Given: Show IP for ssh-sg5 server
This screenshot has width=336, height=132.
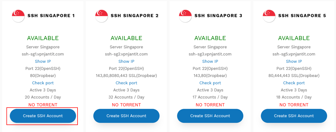Looking at the screenshot, I should coord(294,61).
